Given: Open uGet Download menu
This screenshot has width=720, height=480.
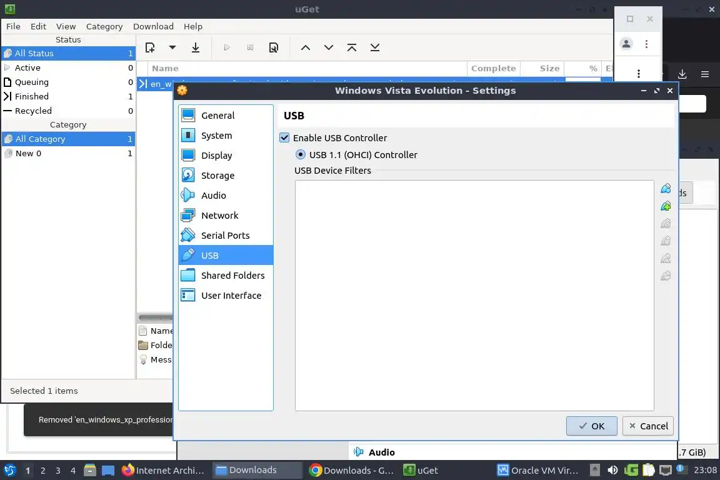Looking at the screenshot, I should [153, 26].
